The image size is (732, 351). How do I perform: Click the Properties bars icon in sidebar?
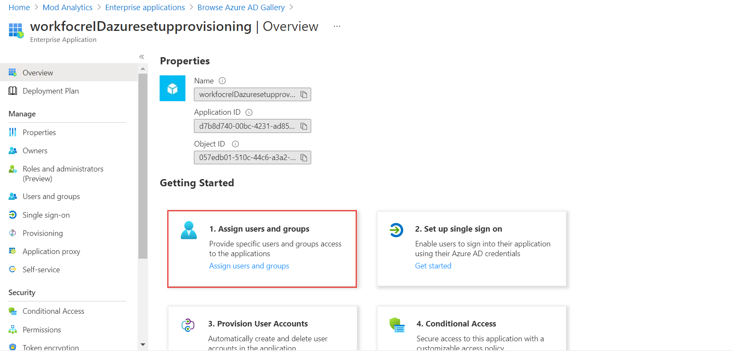click(x=13, y=132)
